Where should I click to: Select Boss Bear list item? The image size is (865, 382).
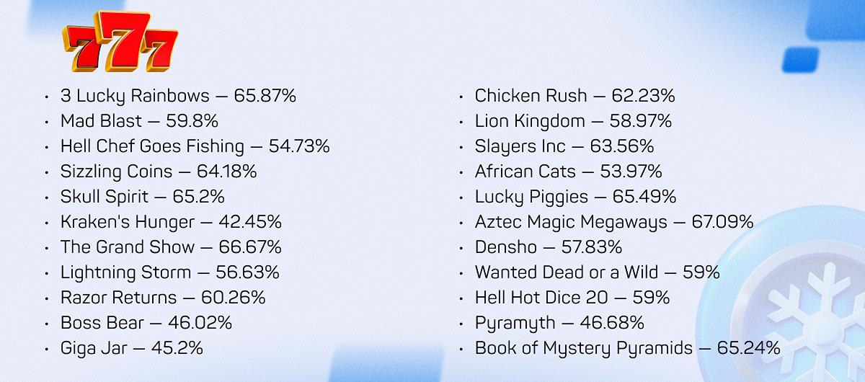point(146,323)
